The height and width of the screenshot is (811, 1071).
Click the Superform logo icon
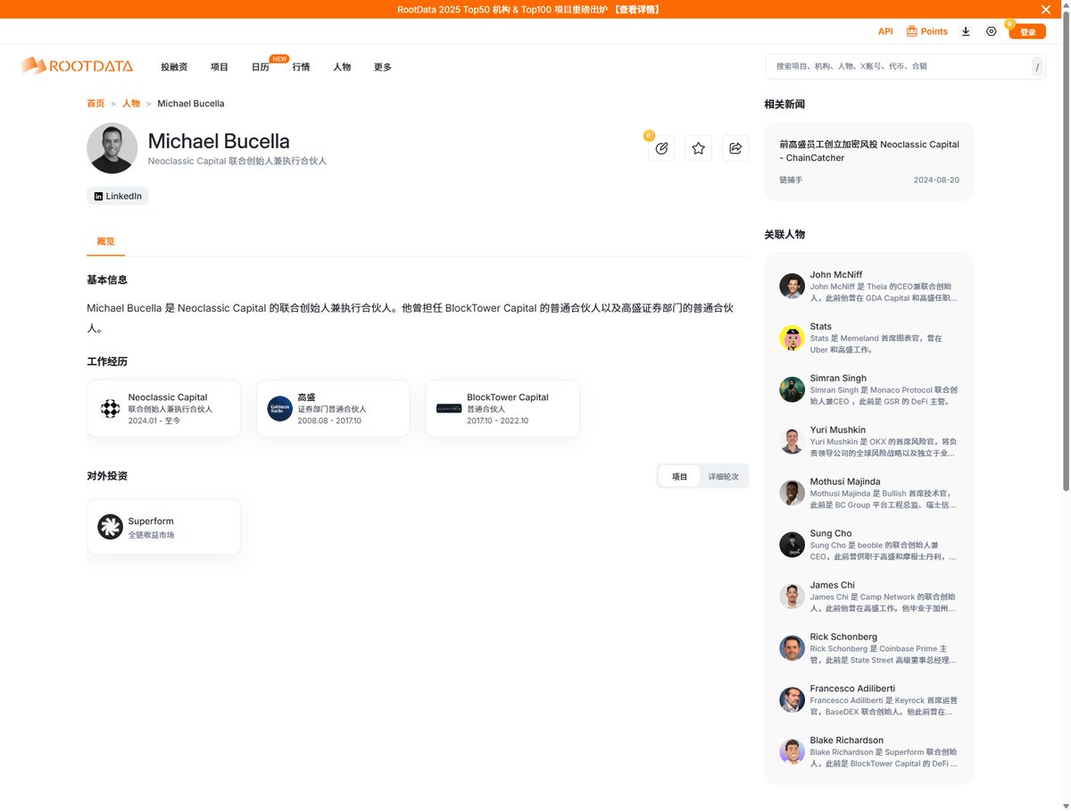click(110, 527)
